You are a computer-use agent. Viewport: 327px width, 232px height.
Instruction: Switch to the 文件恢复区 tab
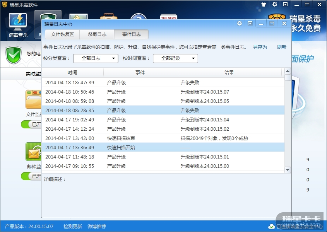coord(62,34)
